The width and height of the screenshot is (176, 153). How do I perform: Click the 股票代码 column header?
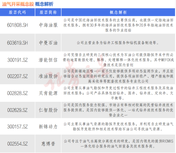click(x=17, y=12)
